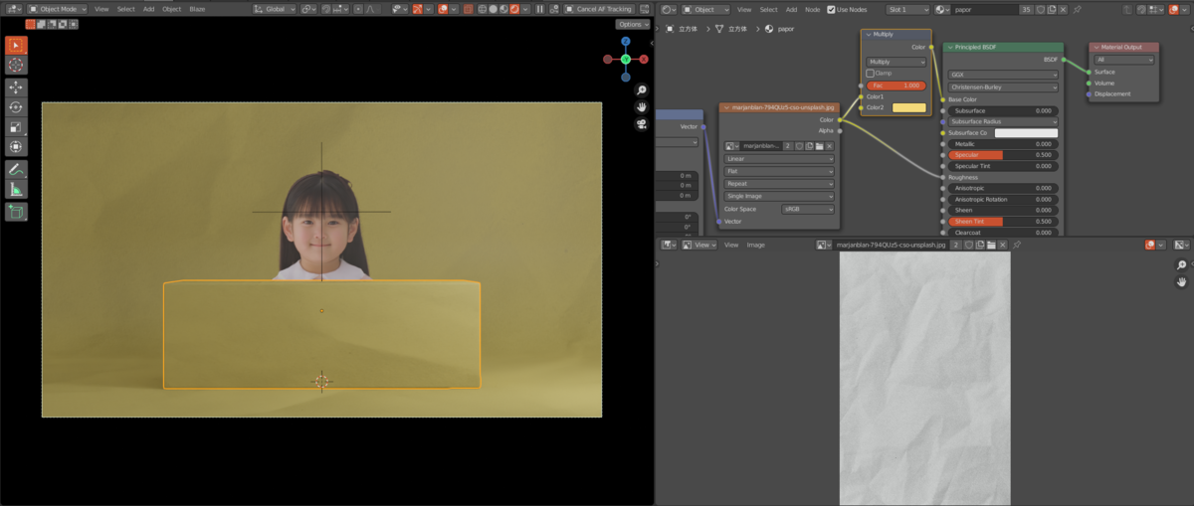
Task: Open the viewport Object menu
Action: coord(172,9)
